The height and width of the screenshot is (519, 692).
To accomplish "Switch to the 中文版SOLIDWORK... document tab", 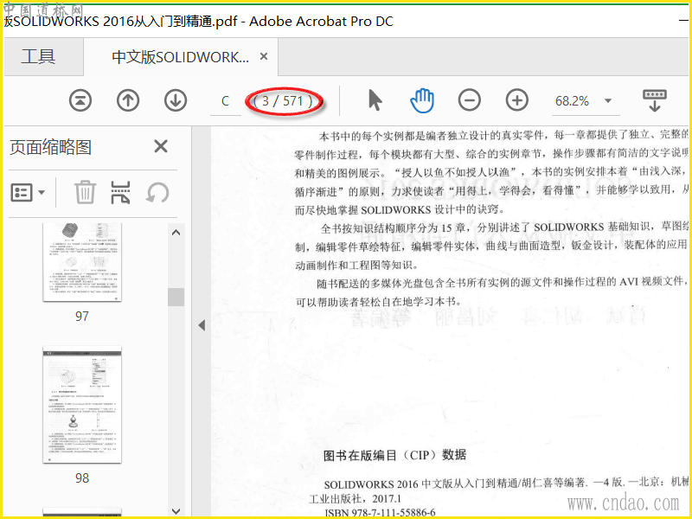I will click(x=180, y=57).
